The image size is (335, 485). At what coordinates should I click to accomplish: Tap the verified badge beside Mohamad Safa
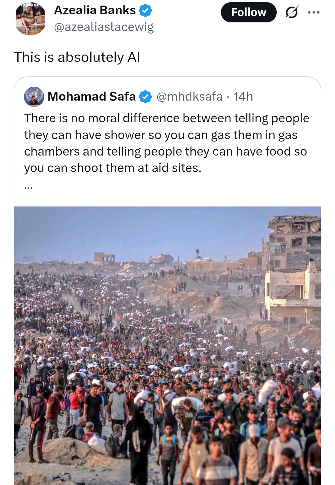[145, 97]
